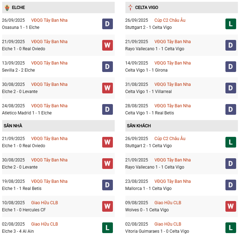Click the red W badge for Elche 2 - 0 Levante in the Elche section
The image size is (239, 237).
107,88
